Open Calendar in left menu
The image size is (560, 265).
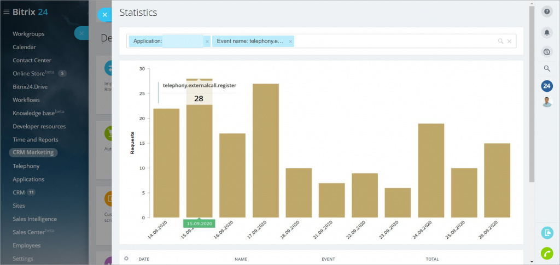[24, 47]
